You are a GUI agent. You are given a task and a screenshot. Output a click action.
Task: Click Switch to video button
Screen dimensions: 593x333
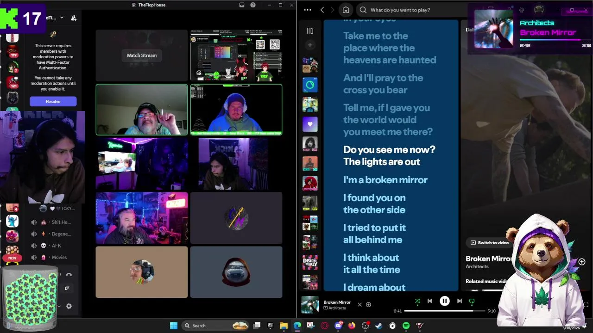coord(489,242)
